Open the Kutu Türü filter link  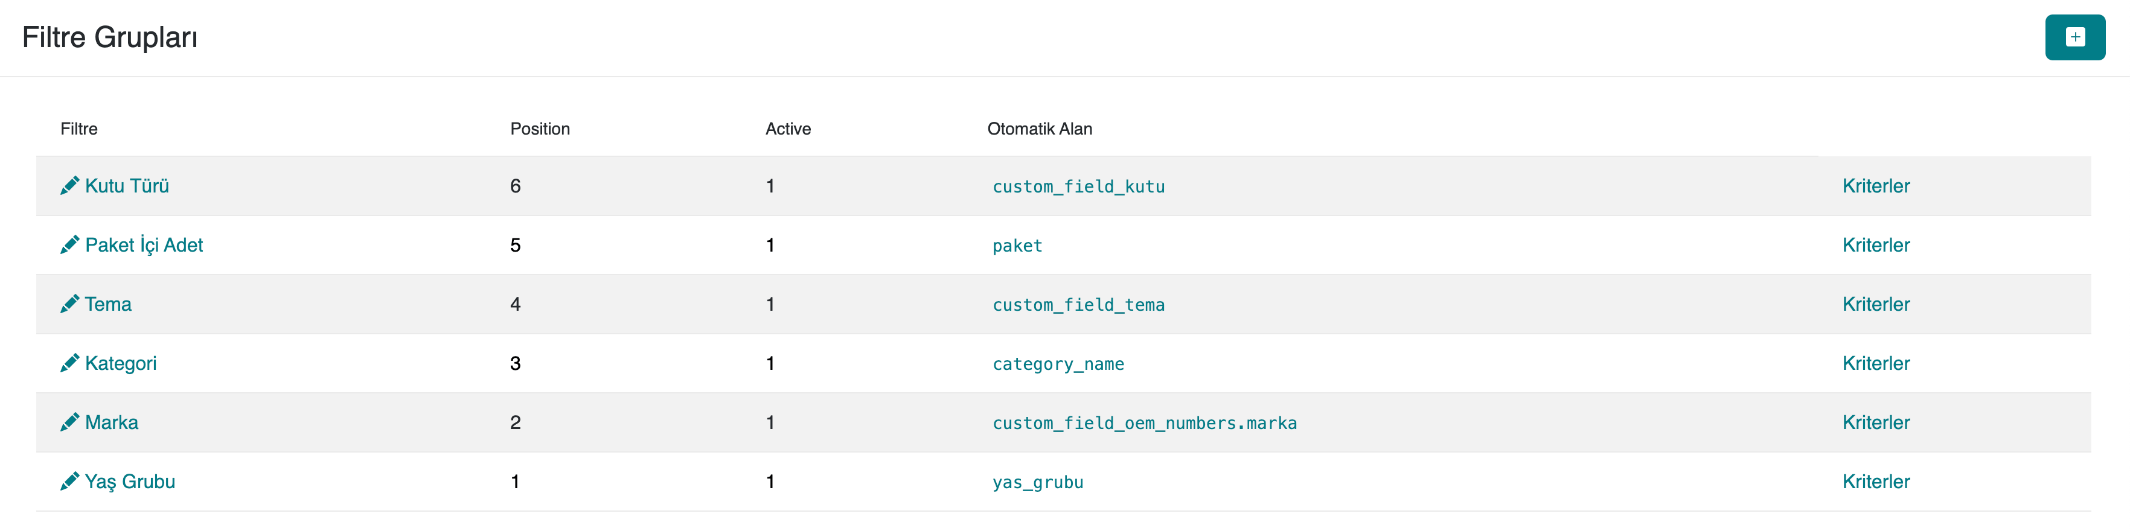click(x=127, y=186)
